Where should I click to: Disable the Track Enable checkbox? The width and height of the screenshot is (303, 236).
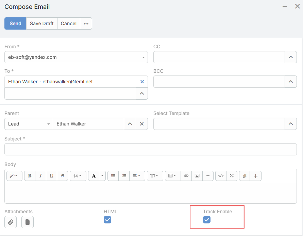pyautogui.click(x=207, y=220)
